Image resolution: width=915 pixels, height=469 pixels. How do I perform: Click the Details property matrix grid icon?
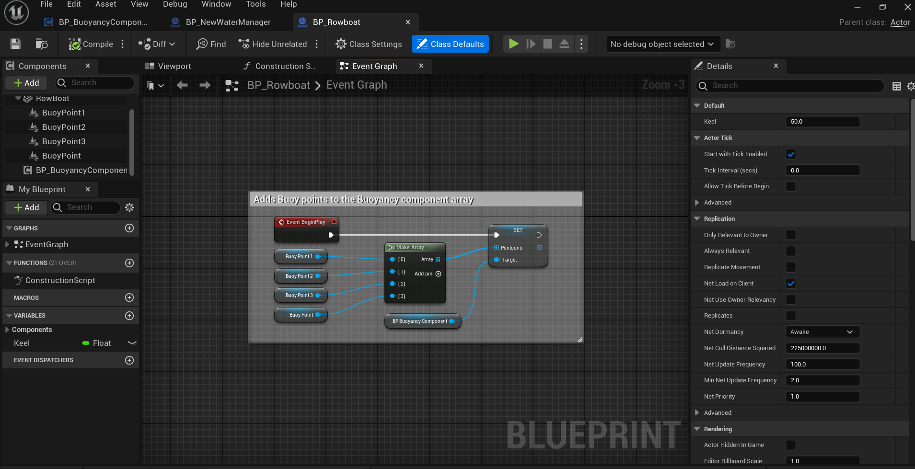pos(896,86)
